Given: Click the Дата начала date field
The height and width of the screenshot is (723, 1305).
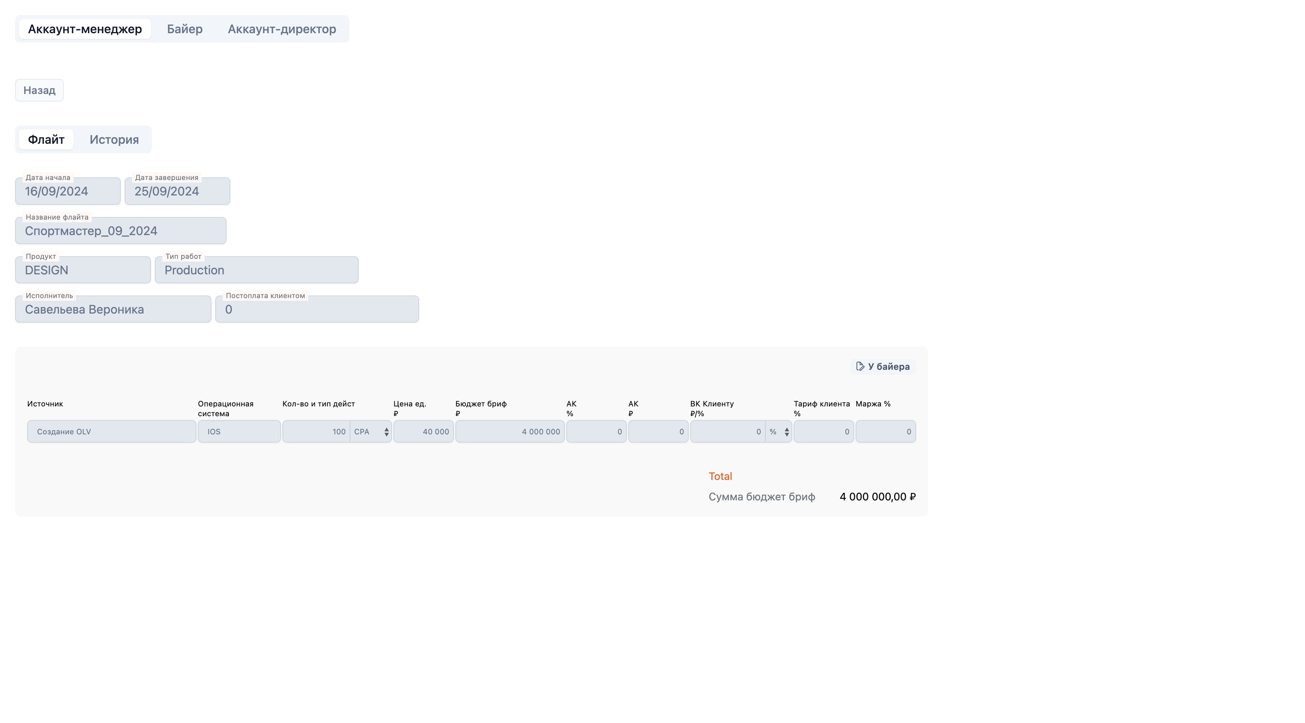Looking at the screenshot, I should [68, 191].
